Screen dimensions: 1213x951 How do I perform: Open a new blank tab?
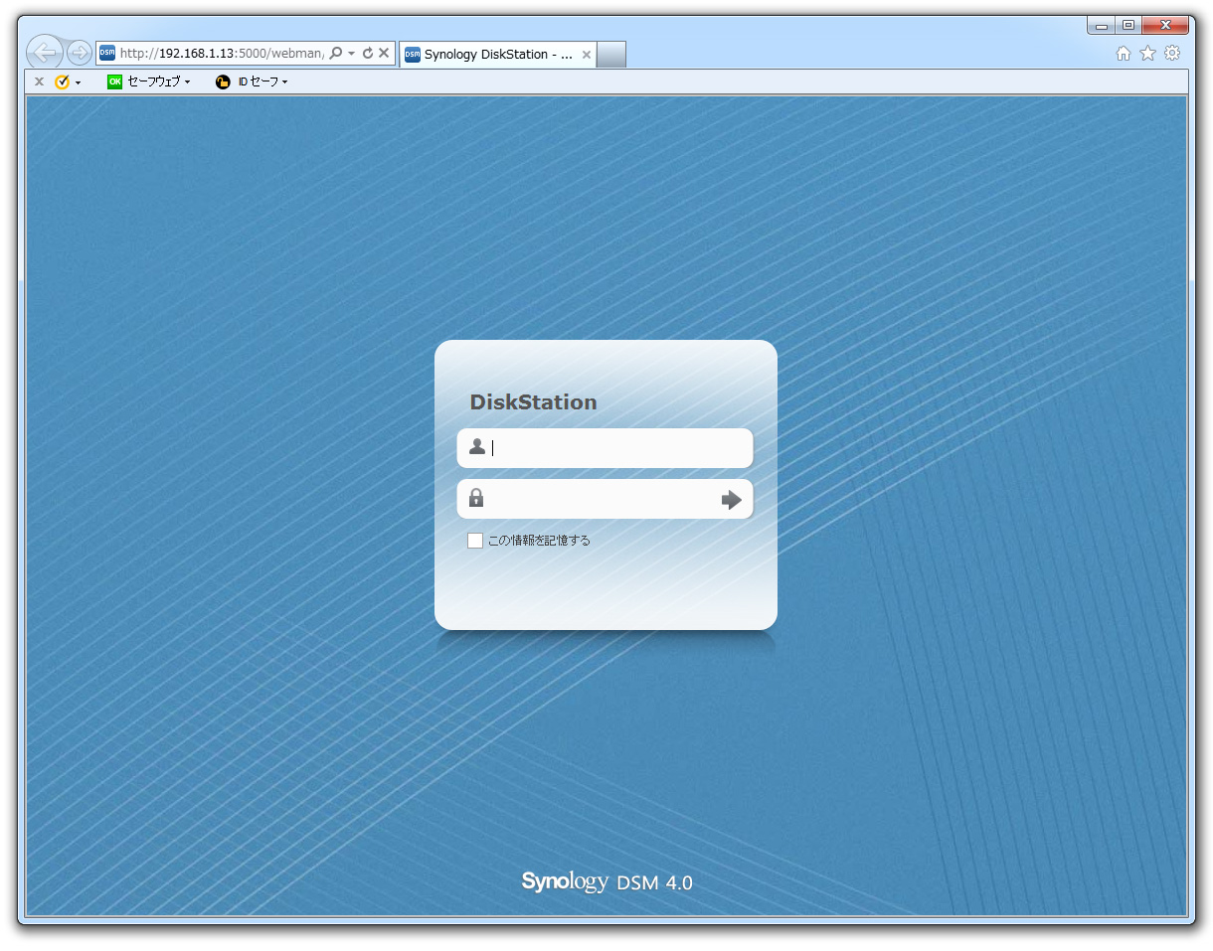click(611, 55)
